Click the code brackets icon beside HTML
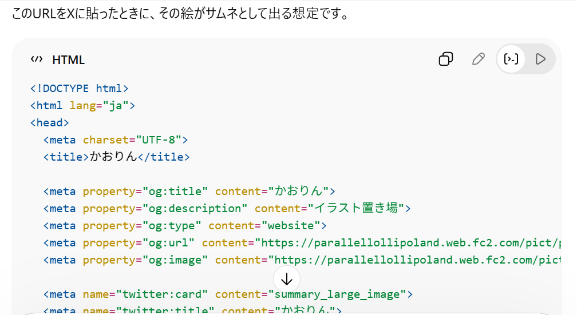The width and height of the screenshot is (577, 315). pos(37,59)
